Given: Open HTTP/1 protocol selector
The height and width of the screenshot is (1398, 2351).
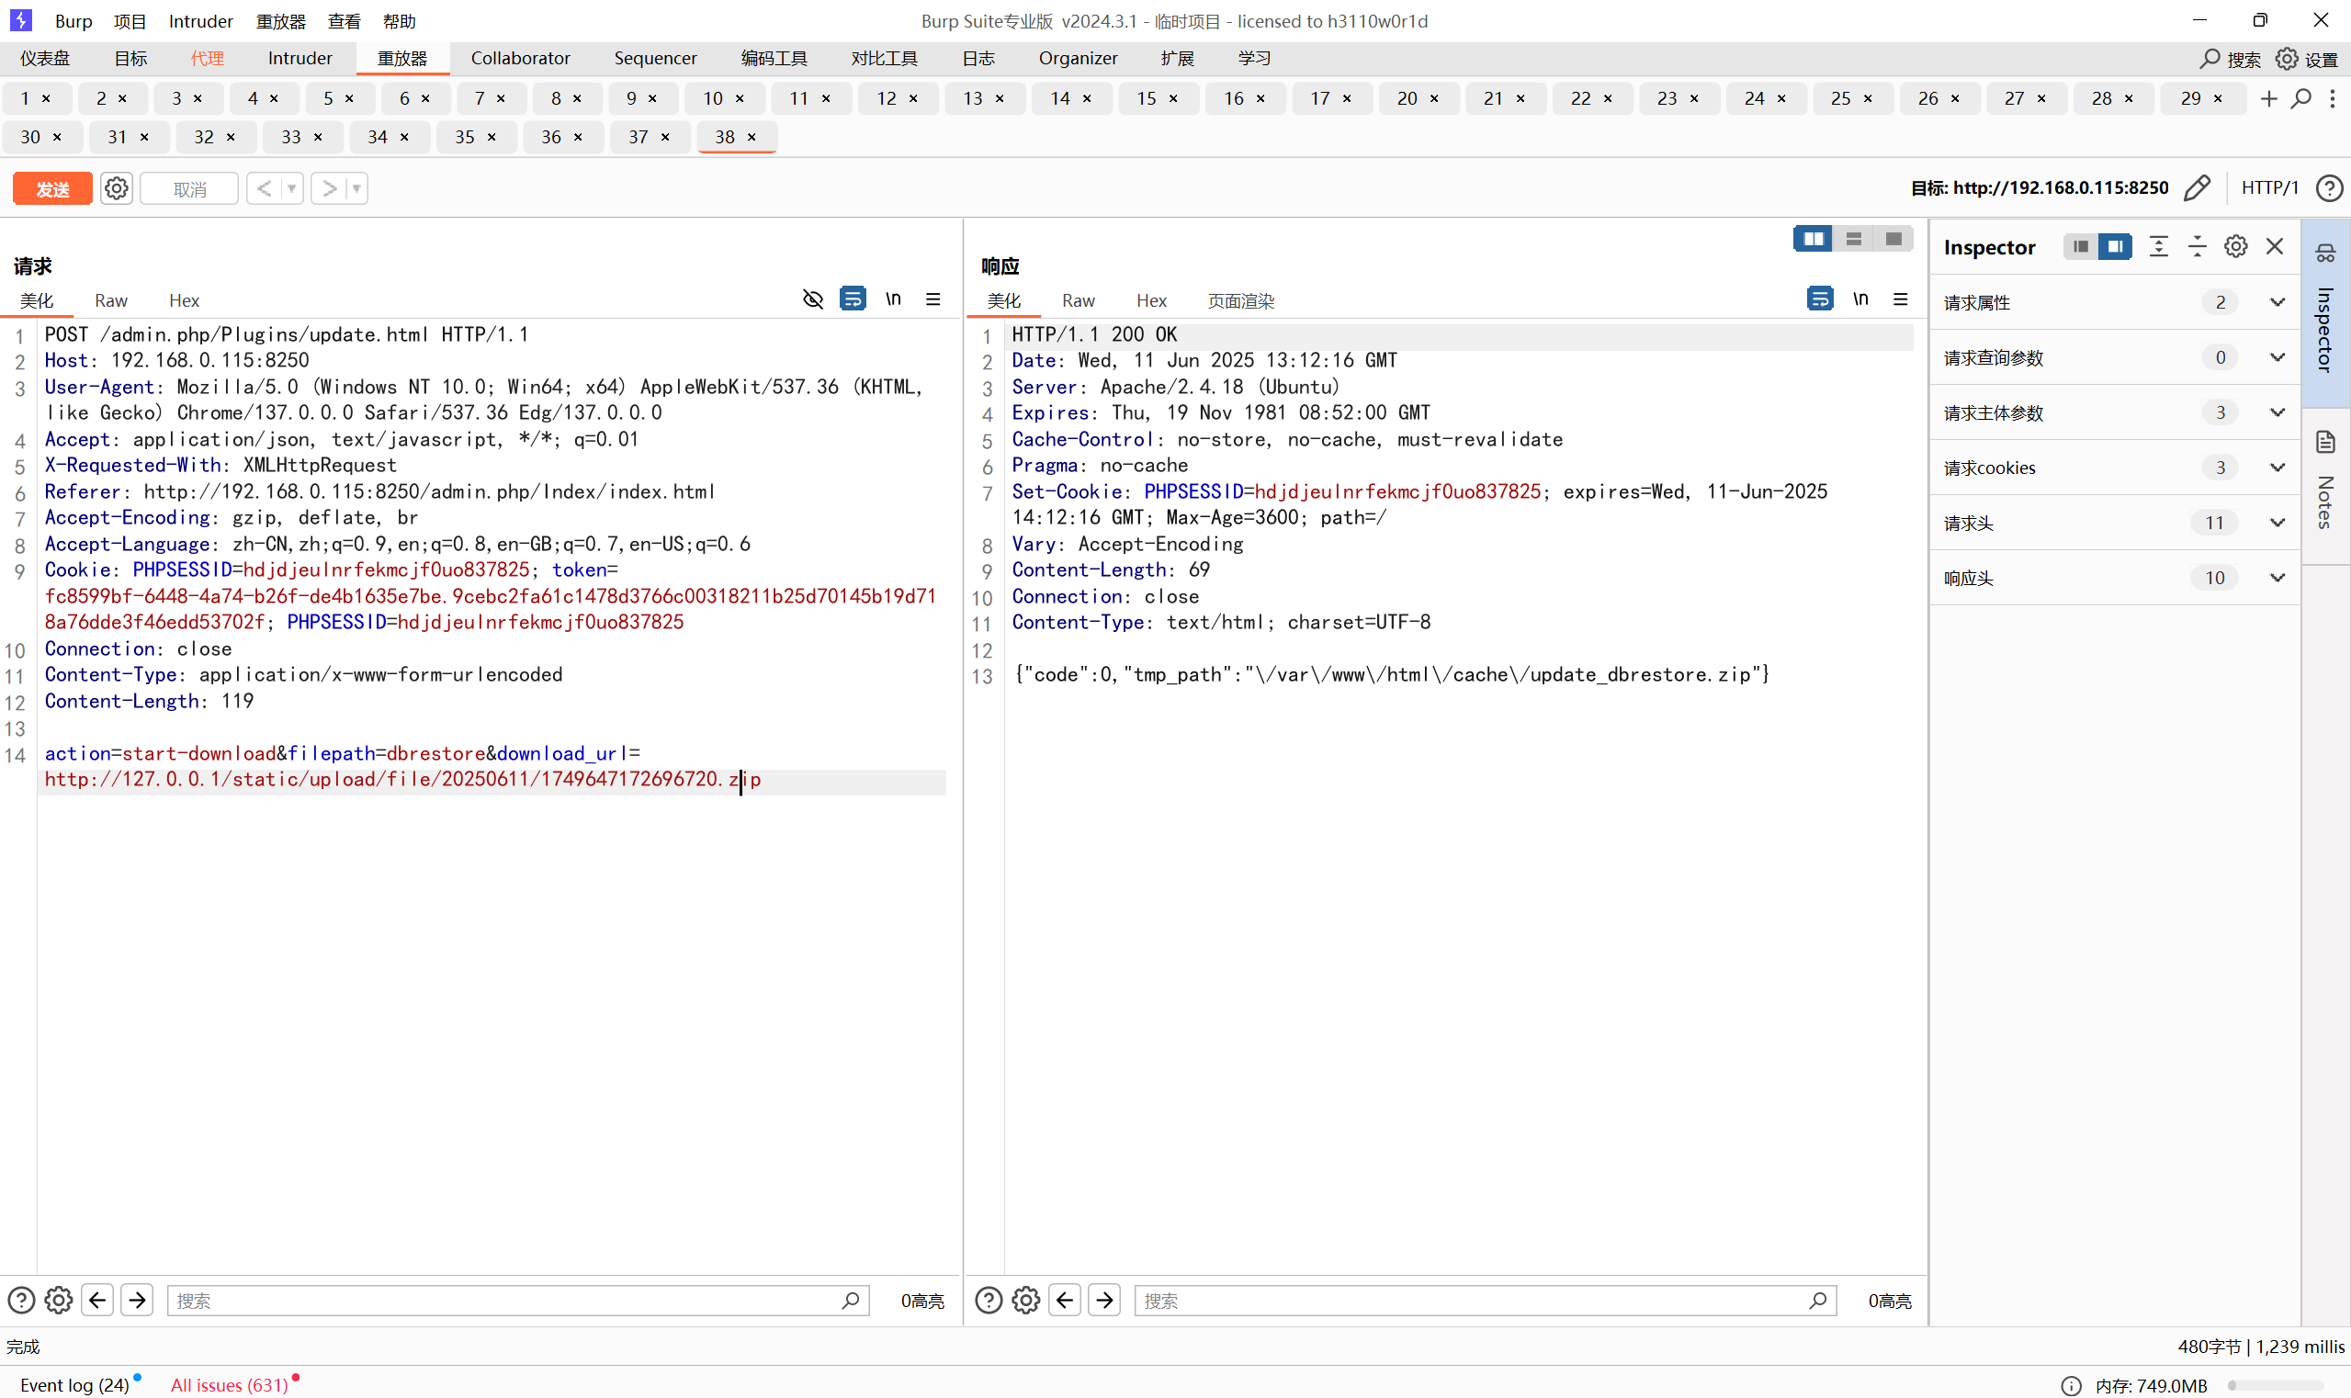Looking at the screenshot, I should 2270,187.
